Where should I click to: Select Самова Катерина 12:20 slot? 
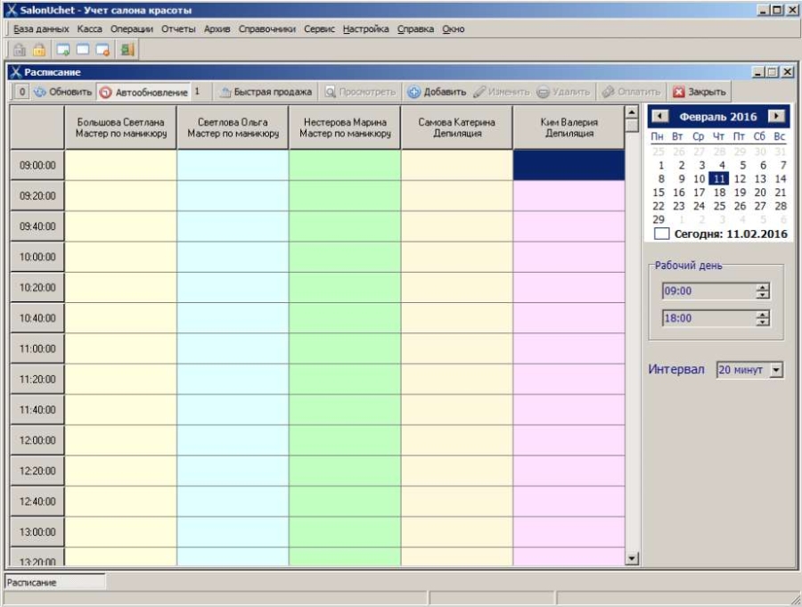457,471
